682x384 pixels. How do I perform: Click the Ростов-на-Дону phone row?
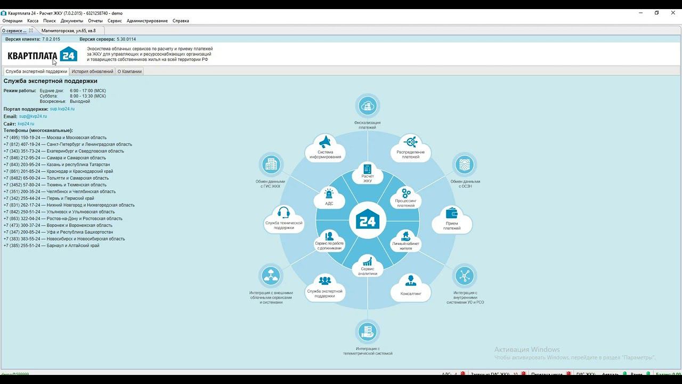(63, 219)
